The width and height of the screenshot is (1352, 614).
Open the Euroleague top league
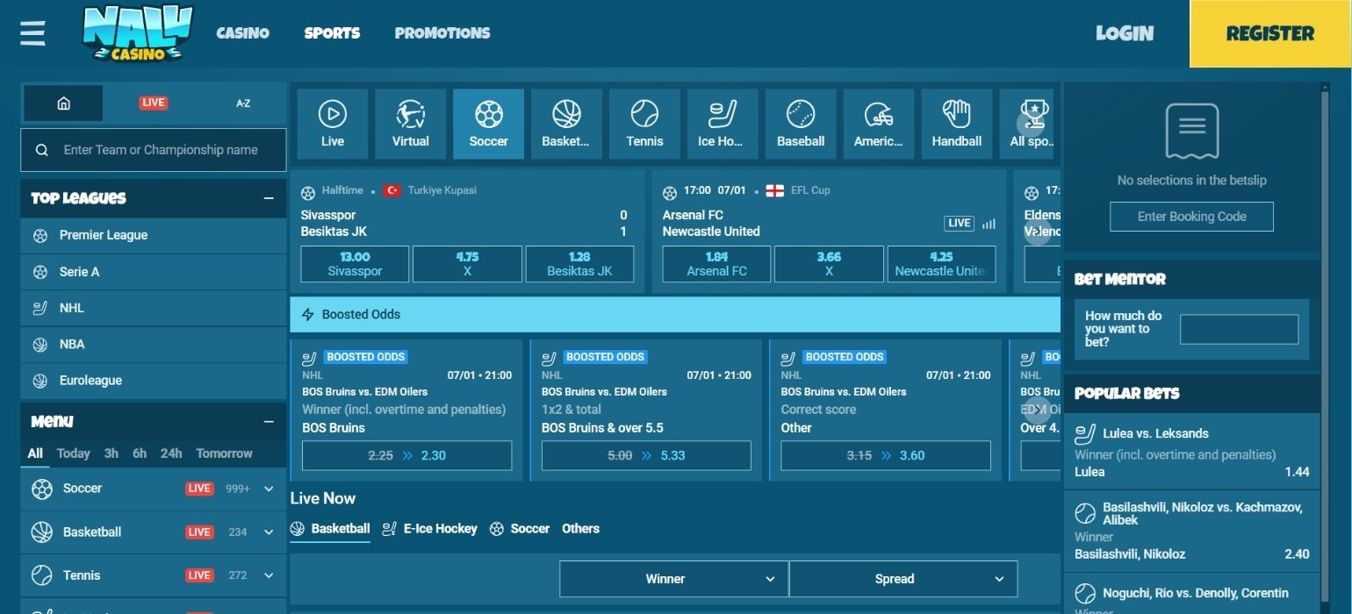pyautogui.click(x=154, y=381)
